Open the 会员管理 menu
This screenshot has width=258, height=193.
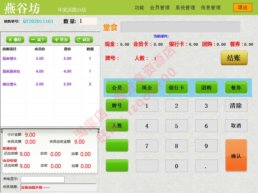pyautogui.click(x=159, y=8)
